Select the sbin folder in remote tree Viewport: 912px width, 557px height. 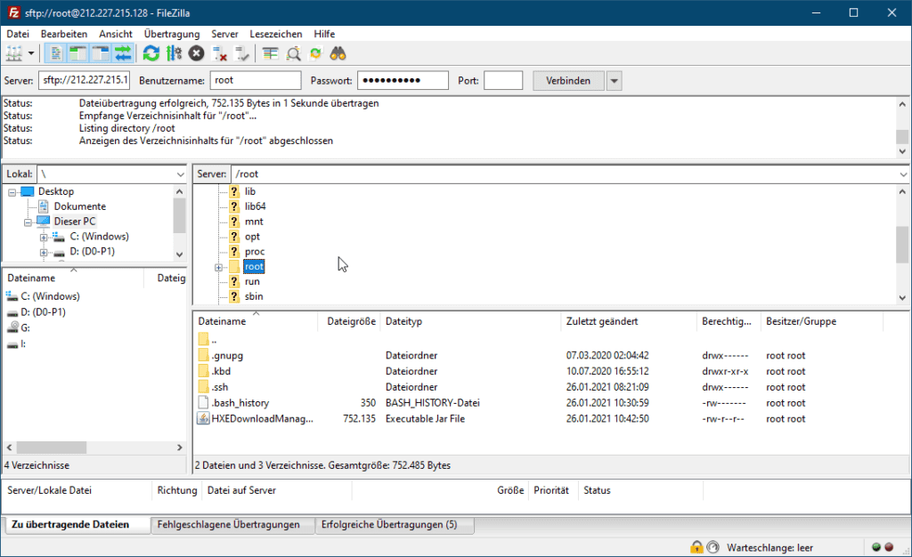(254, 296)
